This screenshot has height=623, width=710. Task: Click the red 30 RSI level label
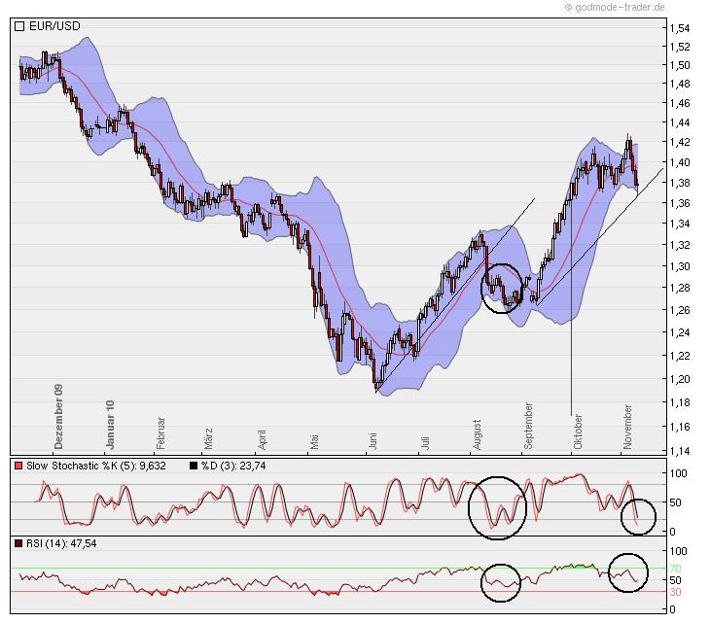click(675, 592)
